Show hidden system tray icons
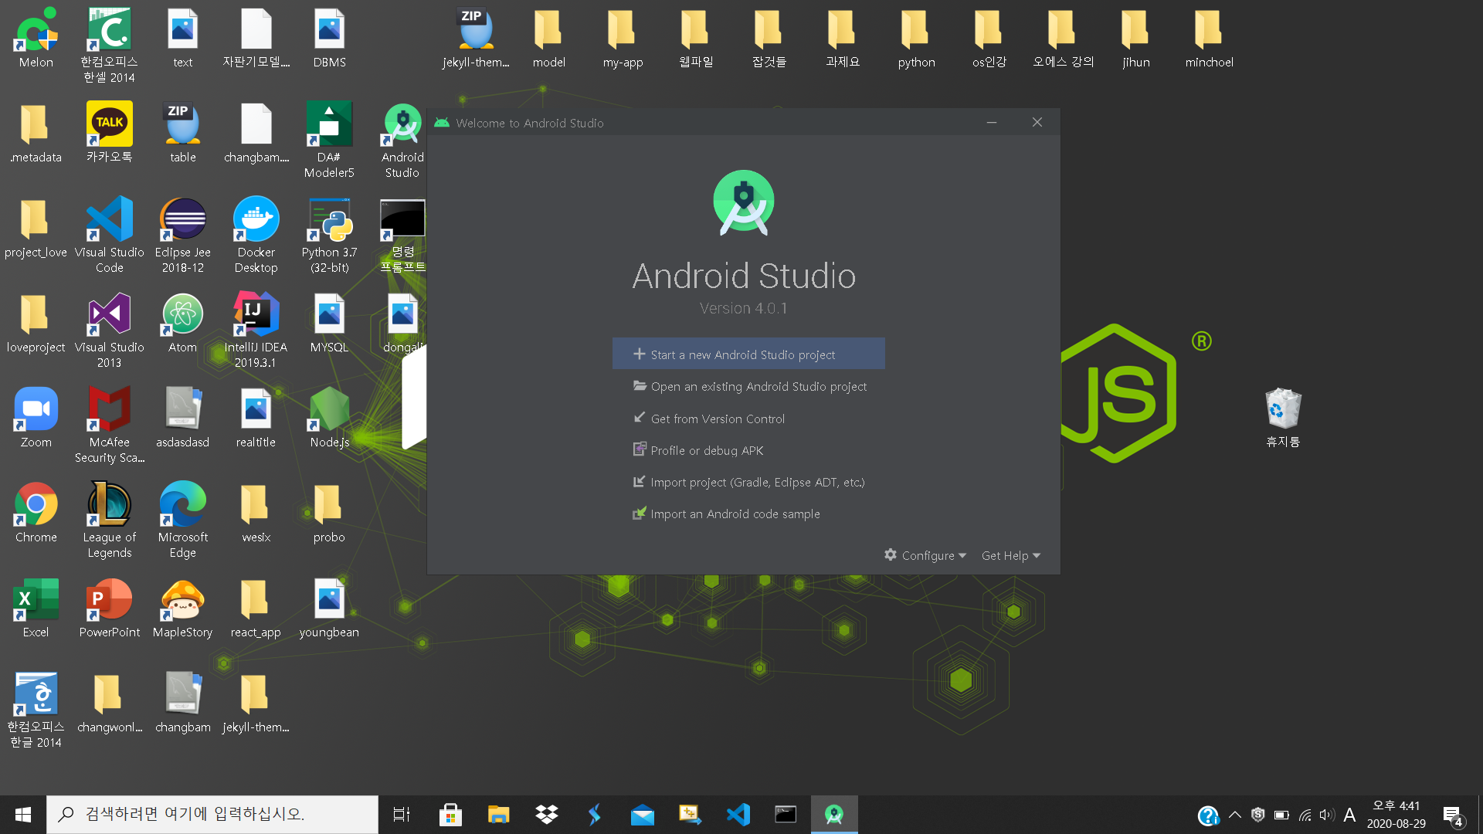The height and width of the screenshot is (834, 1483). pyautogui.click(x=1235, y=815)
